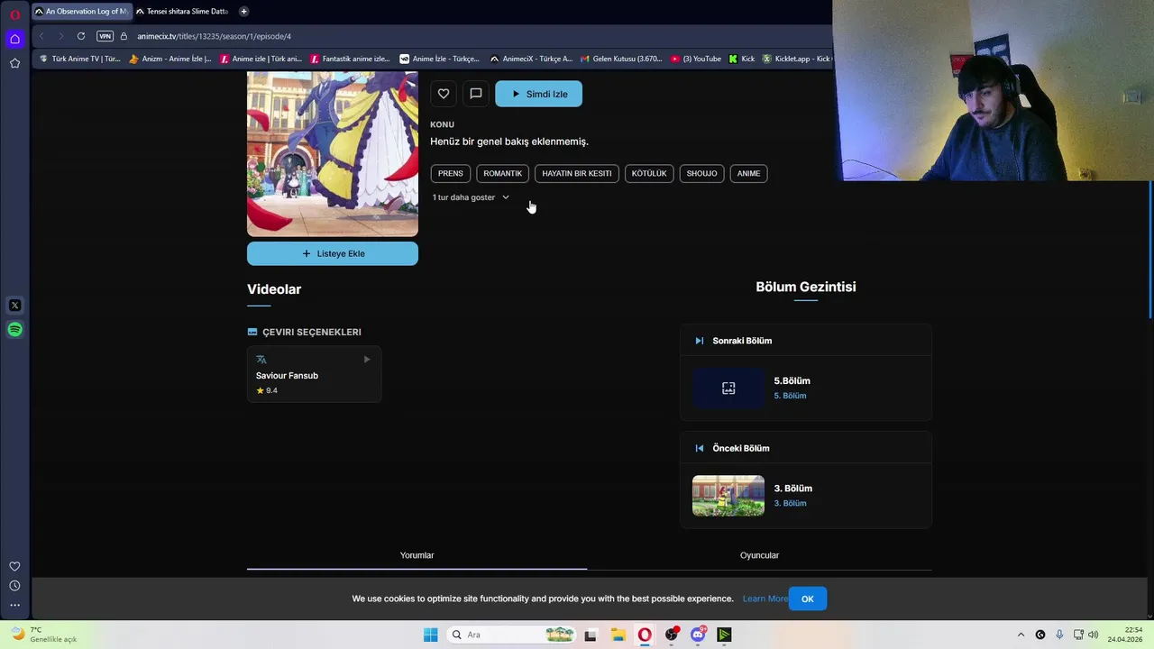Click the heart favorite icon button
The image size is (1154, 649).
pos(443,94)
